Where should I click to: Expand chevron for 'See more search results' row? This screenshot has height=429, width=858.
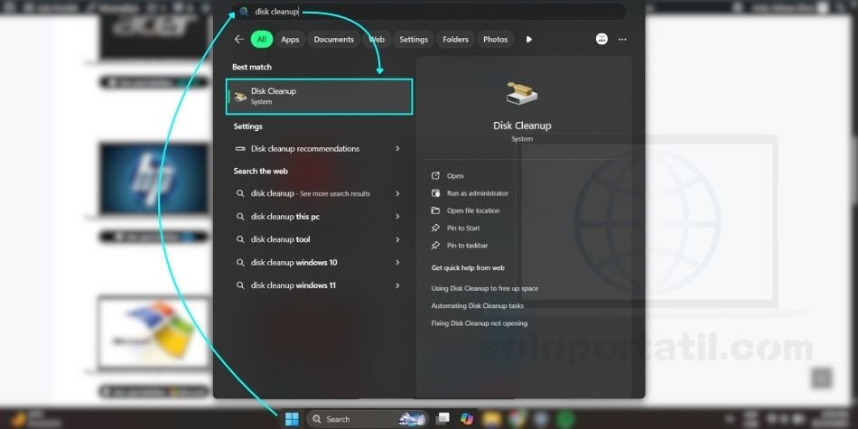coord(397,193)
